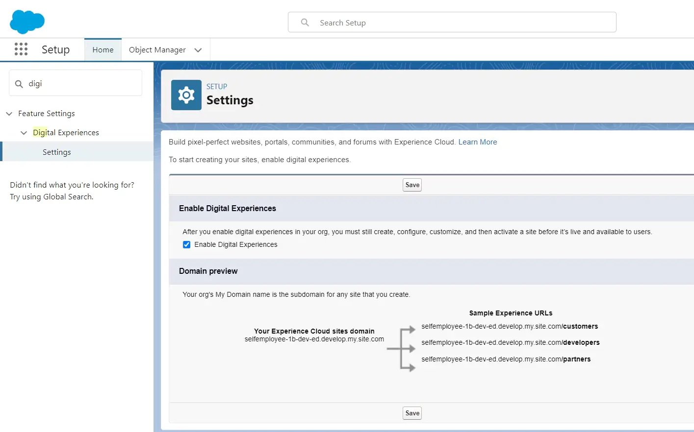Click the Quick Find box containing digi

coord(76,83)
